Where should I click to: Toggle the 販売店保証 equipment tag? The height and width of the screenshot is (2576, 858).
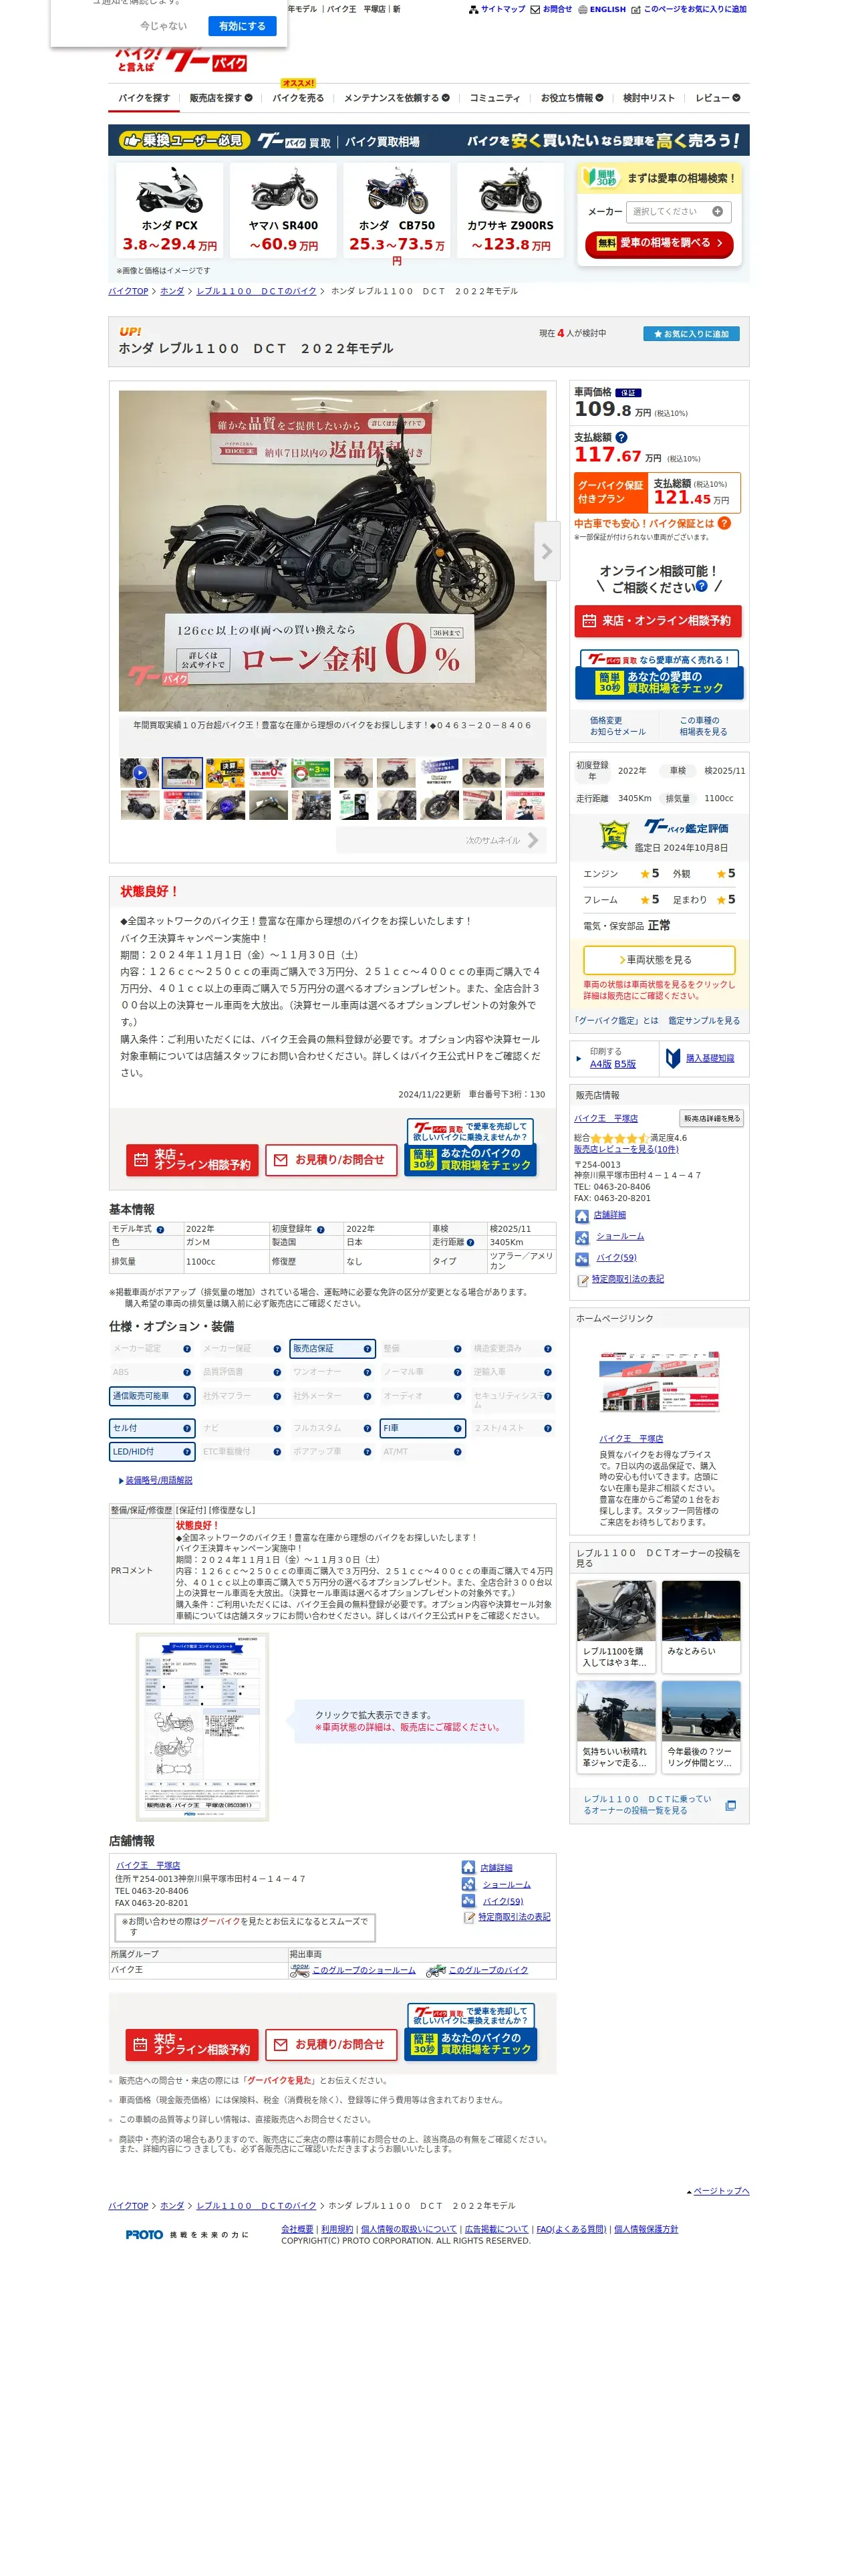click(x=333, y=1349)
